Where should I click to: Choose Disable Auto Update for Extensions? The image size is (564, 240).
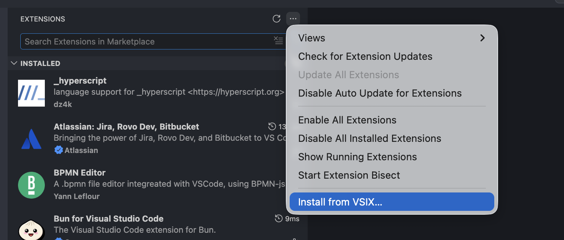(392, 93)
